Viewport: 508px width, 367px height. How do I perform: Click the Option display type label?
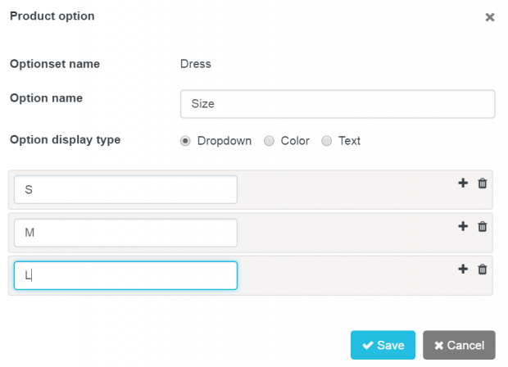[x=65, y=140]
